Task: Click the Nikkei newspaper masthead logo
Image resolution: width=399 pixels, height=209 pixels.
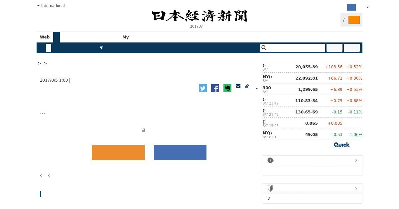Action: pyautogui.click(x=199, y=16)
